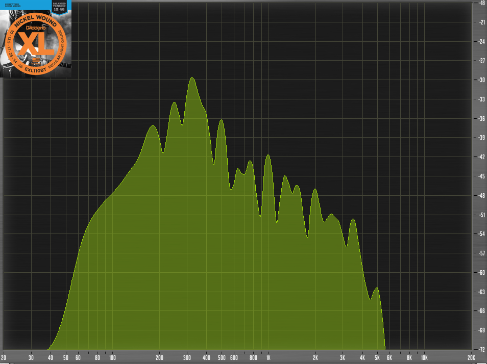Select the "-21" dB scale label
The image size is (487, 364).
pos(481,22)
